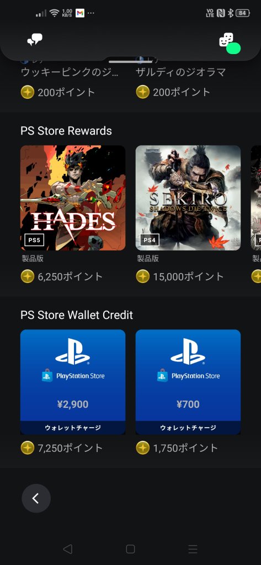
Task: Open ウッキーピンクのジ… collectible item
Action: pos(70,72)
